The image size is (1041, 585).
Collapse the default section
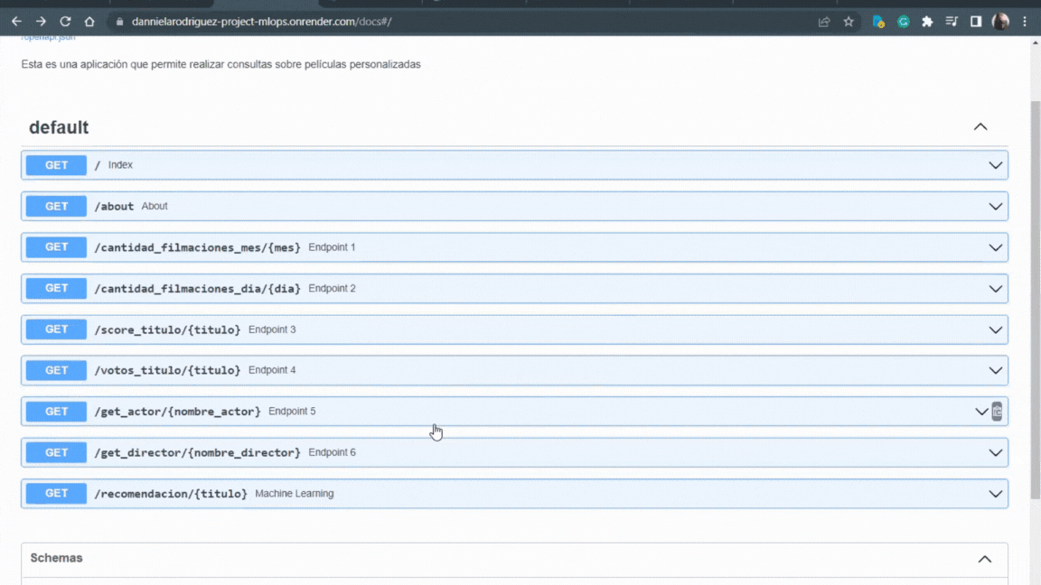pyautogui.click(x=980, y=126)
